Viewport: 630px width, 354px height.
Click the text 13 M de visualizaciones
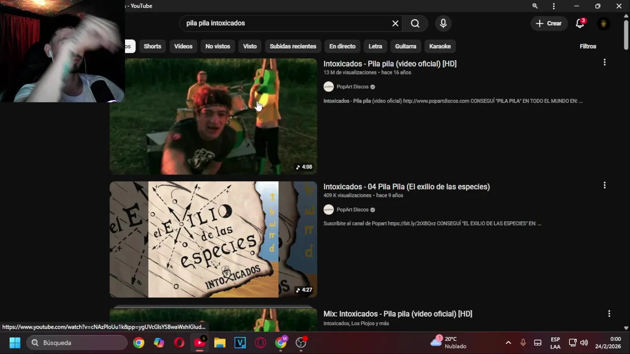pos(350,72)
